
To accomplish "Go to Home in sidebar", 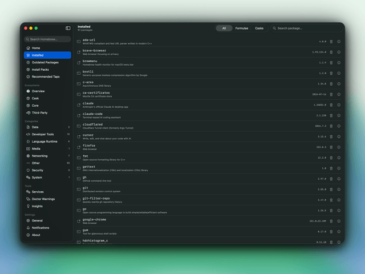I will coord(47,48).
